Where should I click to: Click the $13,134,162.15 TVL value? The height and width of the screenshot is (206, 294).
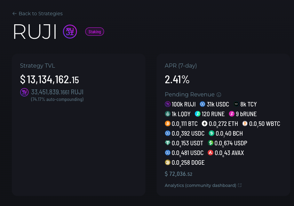click(x=49, y=79)
